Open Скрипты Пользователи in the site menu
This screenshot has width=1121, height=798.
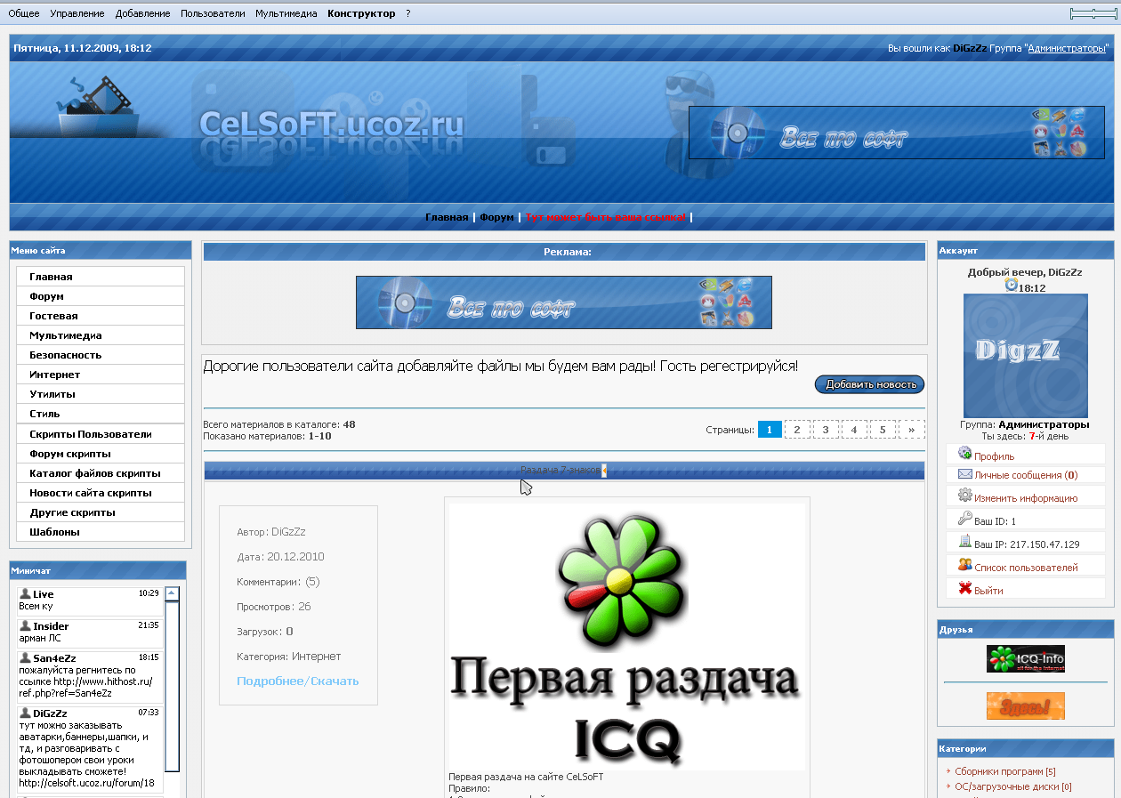(101, 434)
